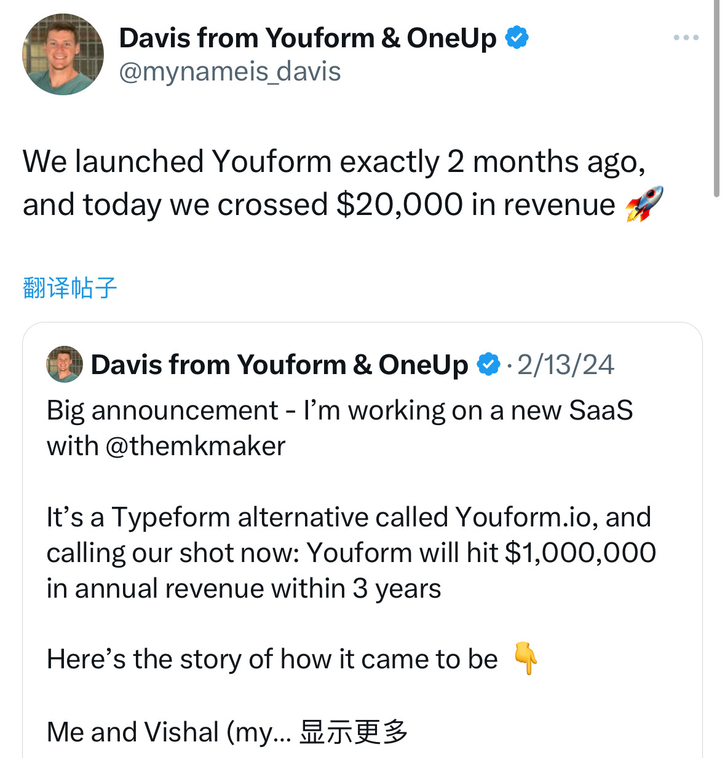Click the page scrollbar on the right edge

click(x=716, y=98)
